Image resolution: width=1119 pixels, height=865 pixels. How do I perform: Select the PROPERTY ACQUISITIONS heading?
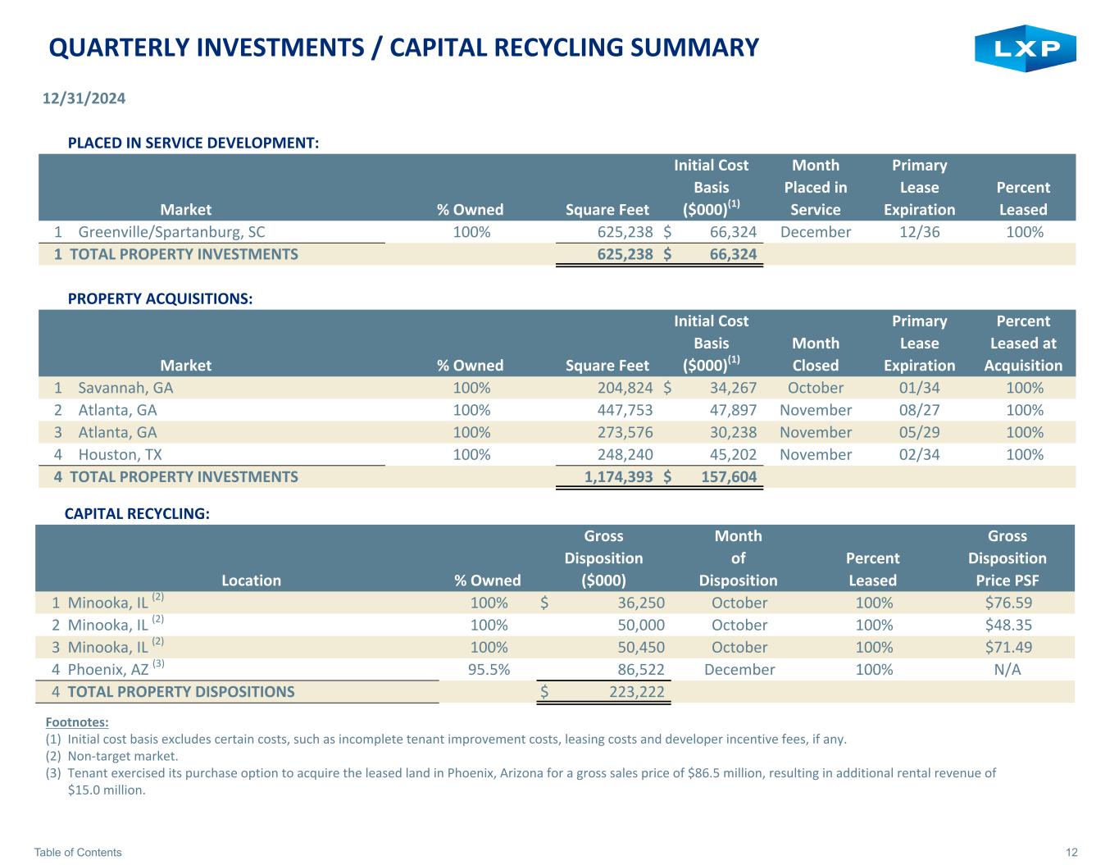point(160,298)
